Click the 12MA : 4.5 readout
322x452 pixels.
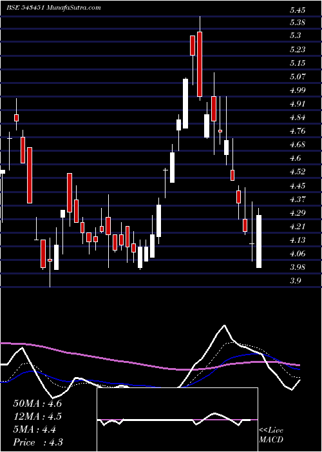pos(37,416)
